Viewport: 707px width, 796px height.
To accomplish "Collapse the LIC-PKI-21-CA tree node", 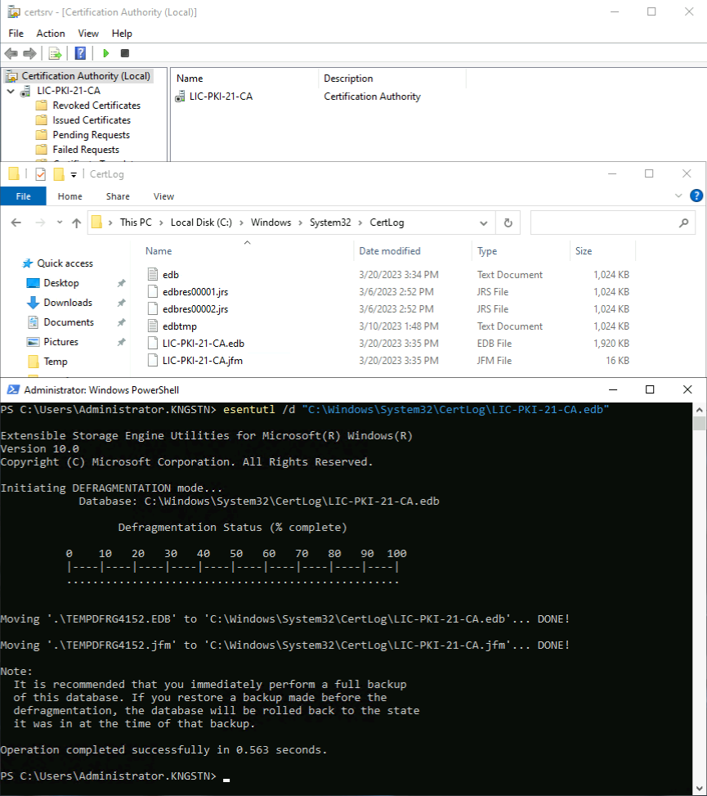I will tap(11, 91).
